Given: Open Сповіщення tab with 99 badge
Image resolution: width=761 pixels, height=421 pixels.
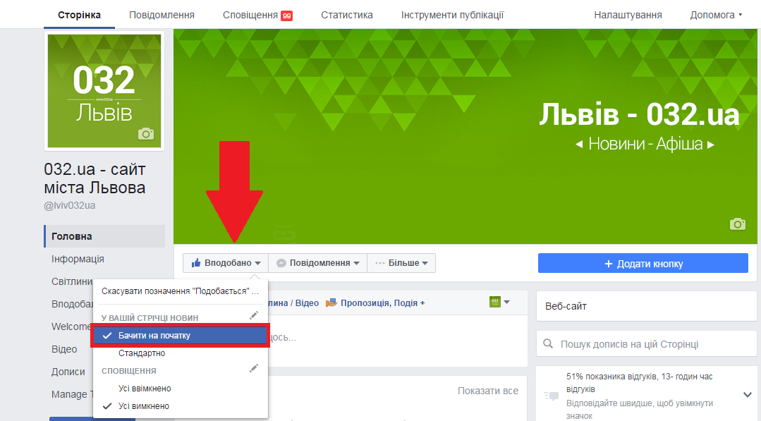Looking at the screenshot, I should point(257,15).
